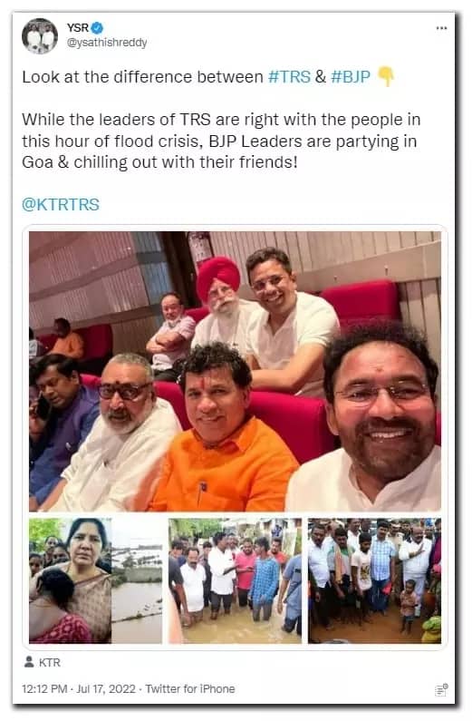Open the YSR profile avatar picture
Viewport: 472px width, 721px height.
click(x=40, y=36)
